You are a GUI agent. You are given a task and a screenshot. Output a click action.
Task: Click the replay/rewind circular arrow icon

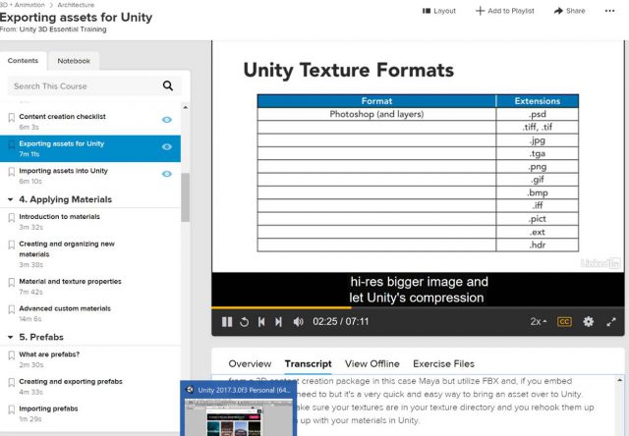pos(244,322)
